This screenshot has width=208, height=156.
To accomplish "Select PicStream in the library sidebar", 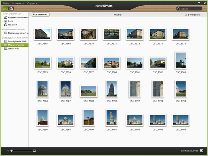I will (x=12, y=25).
